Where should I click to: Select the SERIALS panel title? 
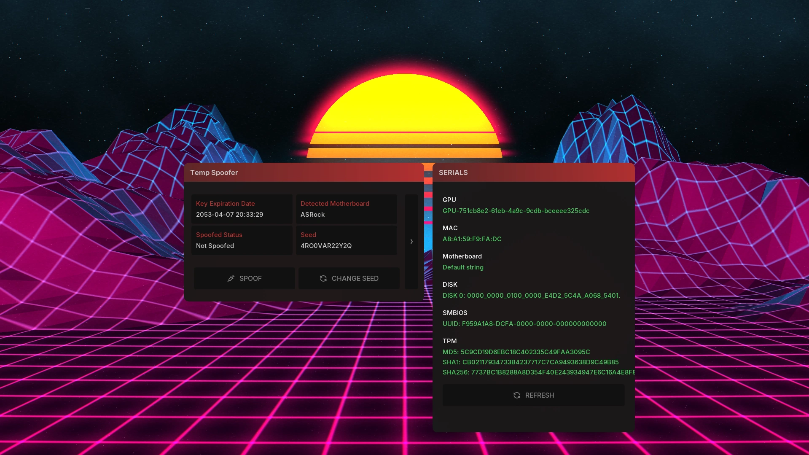(453, 172)
